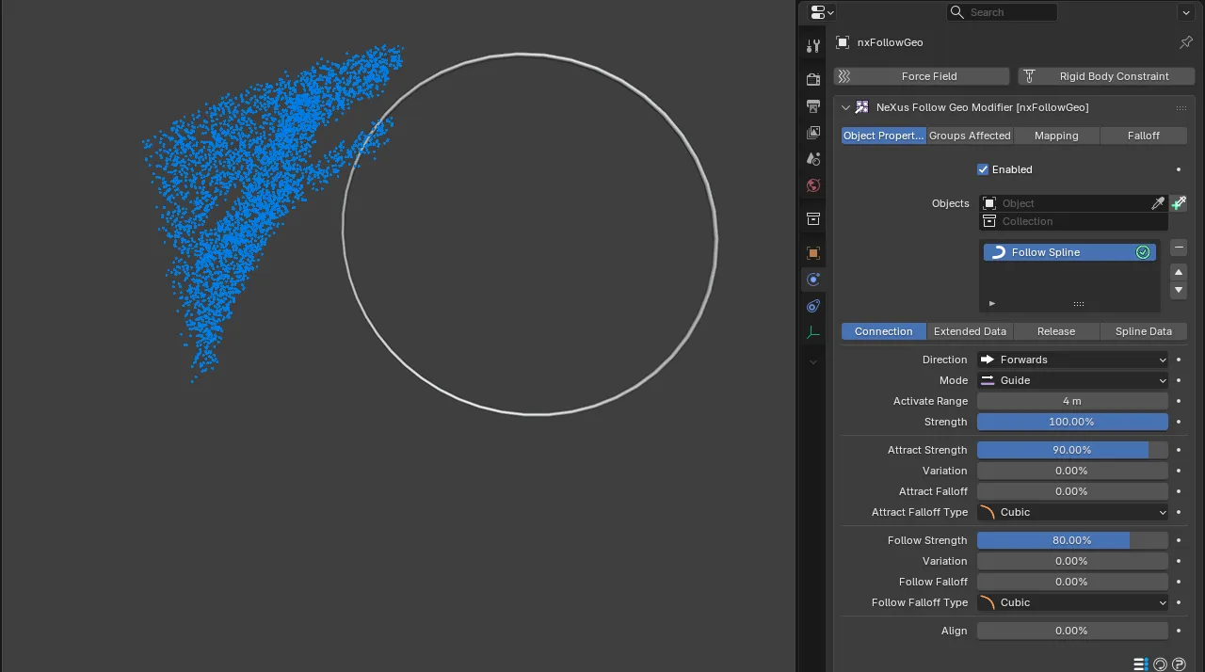Click animate dot for Follow Strength
Image resolution: width=1205 pixels, height=672 pixels.
coord(1179,540)
